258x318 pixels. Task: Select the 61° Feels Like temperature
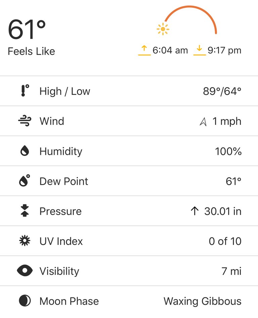pos(27,29)
